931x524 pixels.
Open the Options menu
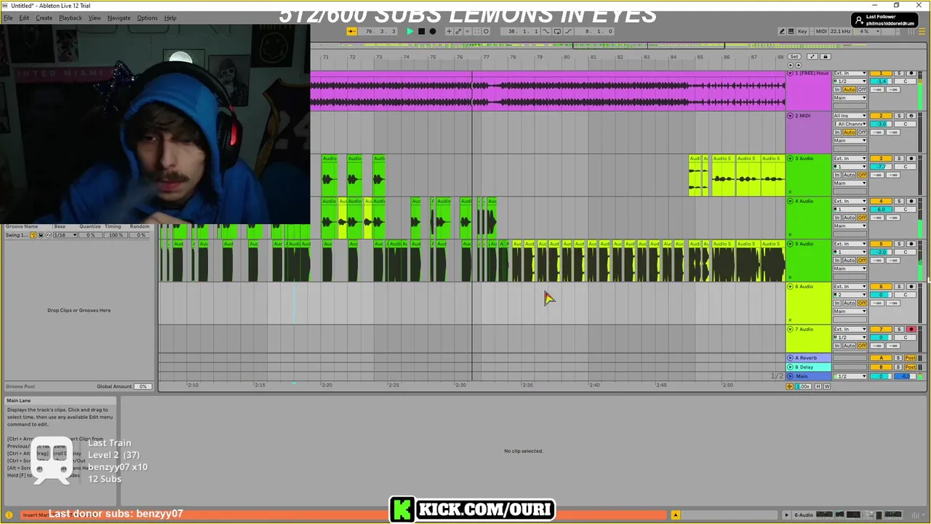147,17
